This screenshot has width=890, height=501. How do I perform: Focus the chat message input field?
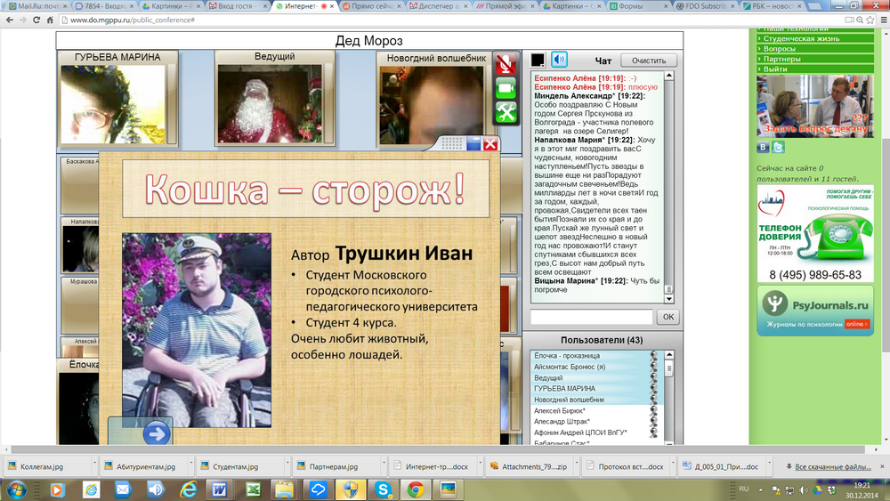[592, 317]
